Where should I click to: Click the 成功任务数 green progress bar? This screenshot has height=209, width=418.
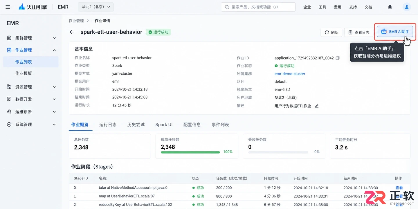point(190,152)
